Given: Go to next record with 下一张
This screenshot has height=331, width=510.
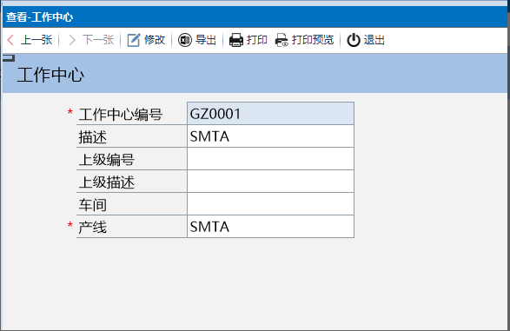Looking at the screenshot, I should click(98, 40).
